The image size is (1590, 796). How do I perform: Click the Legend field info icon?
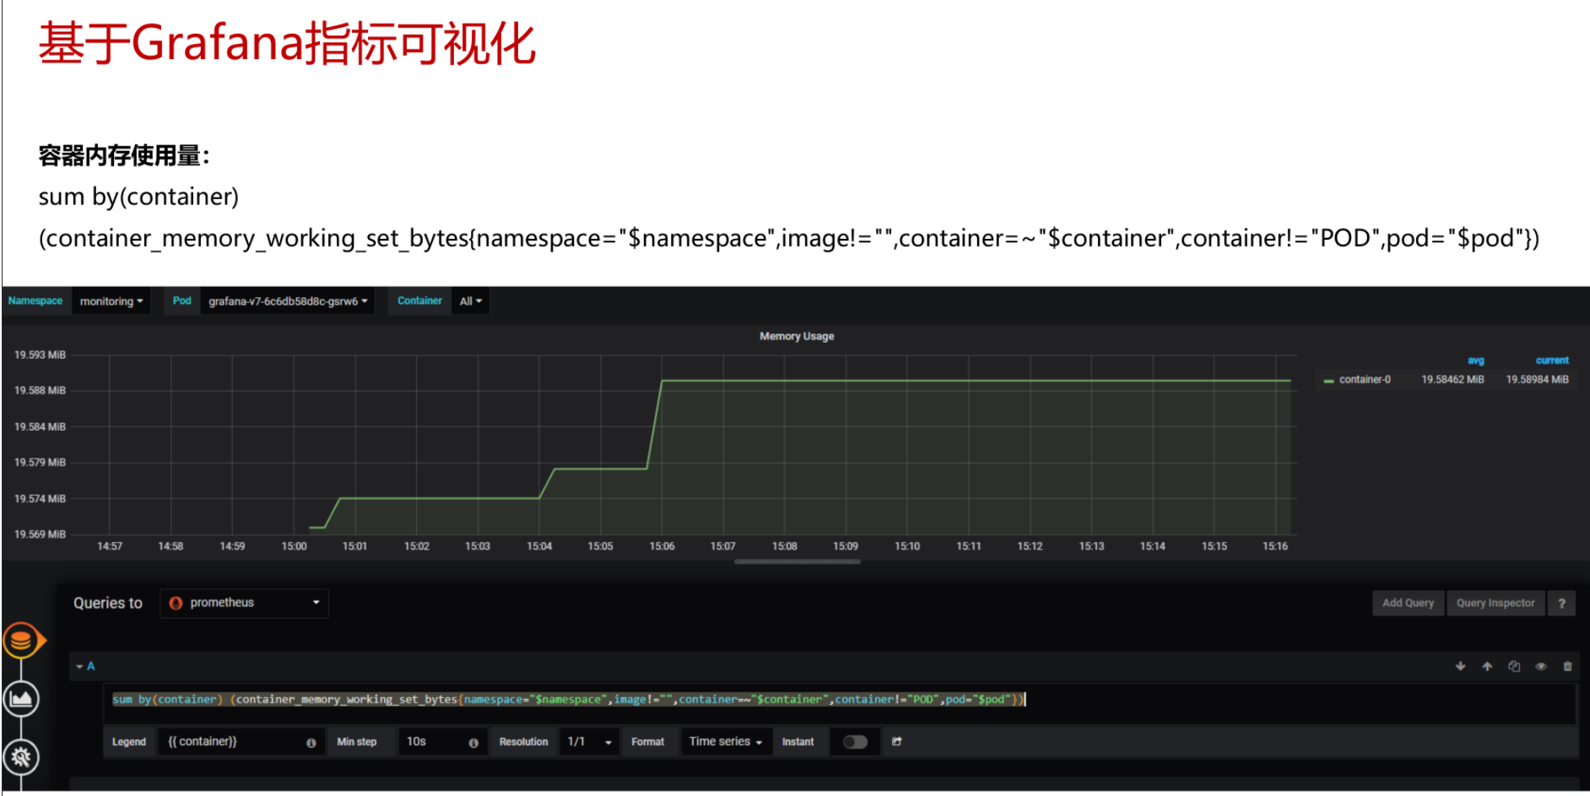[x=311, y=743]
